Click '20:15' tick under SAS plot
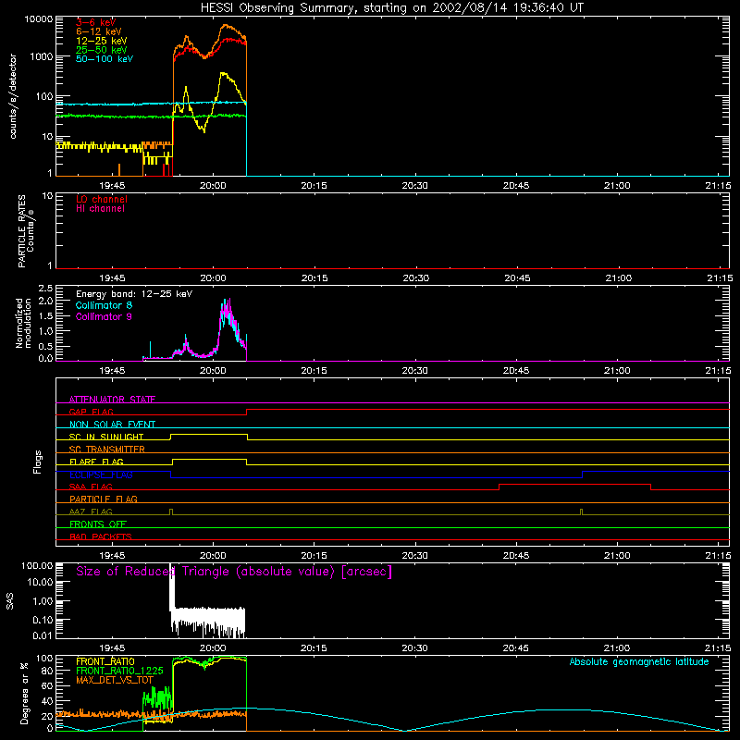 click(x=314, y=648)
